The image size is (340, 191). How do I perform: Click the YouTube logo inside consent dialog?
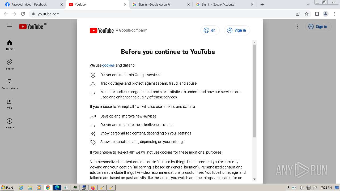(x=102, y=31)
